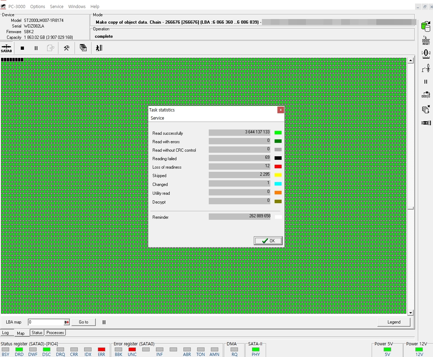
Task: Select the SATA0 port icon
Action: tap(6, 48)
